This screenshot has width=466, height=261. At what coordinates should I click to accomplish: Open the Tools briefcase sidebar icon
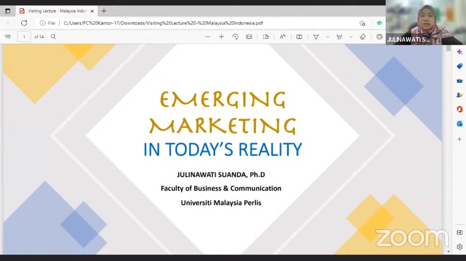click(460, 80)
